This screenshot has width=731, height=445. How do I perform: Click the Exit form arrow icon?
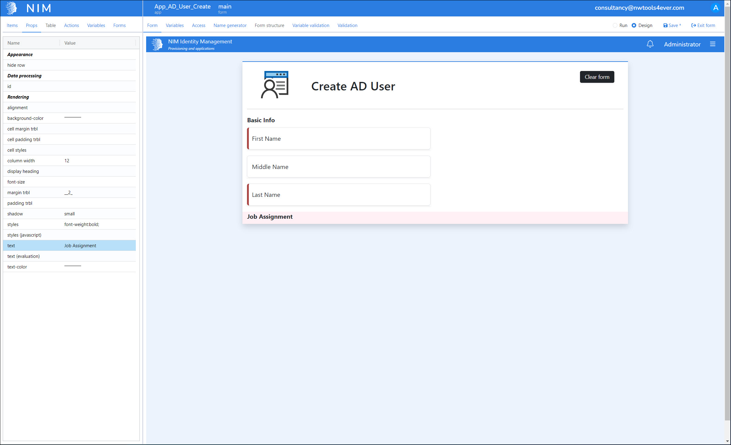point(694,25)
